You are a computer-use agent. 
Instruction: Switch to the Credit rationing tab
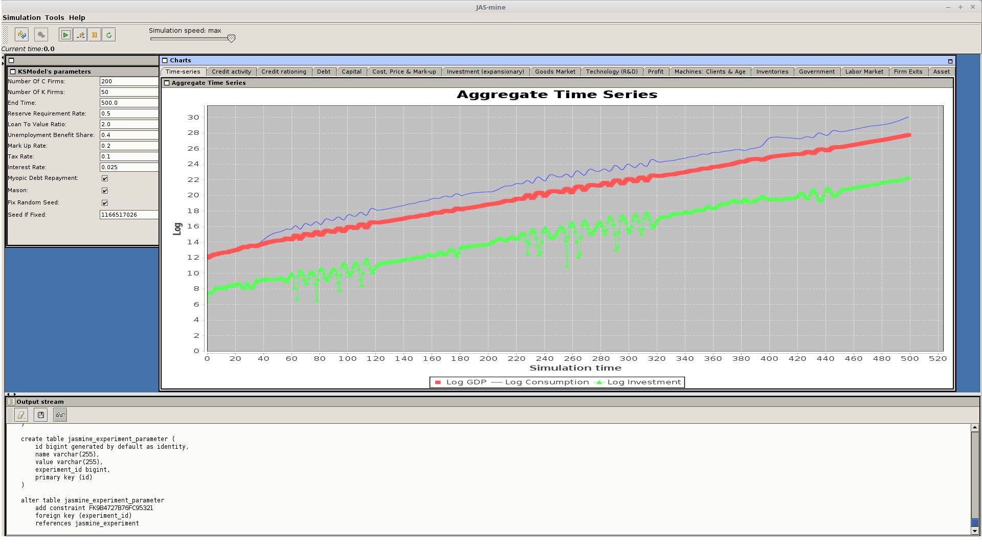click(x=283, y=72)
